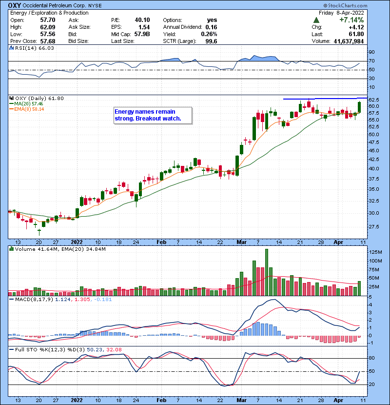Click the tallest volume bar in March
The image size is (390, 405).
(x=267, y=272)
